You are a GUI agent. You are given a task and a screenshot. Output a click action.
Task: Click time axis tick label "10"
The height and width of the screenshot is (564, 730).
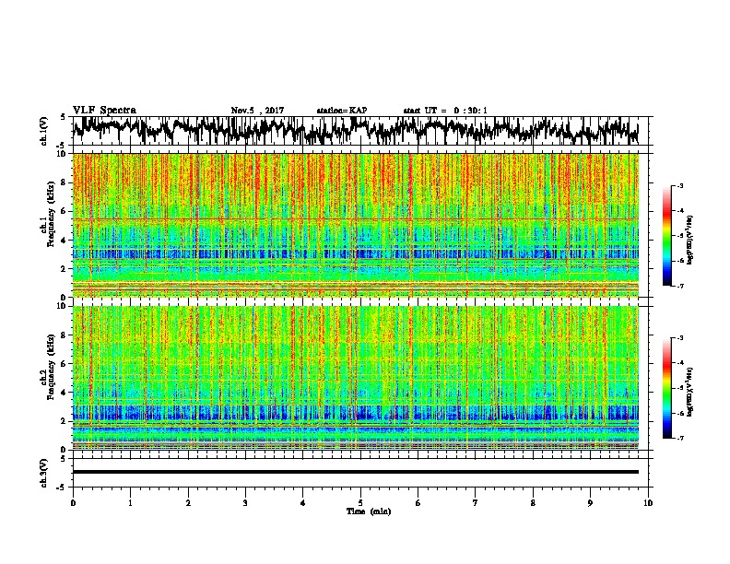tap(648, 503)
